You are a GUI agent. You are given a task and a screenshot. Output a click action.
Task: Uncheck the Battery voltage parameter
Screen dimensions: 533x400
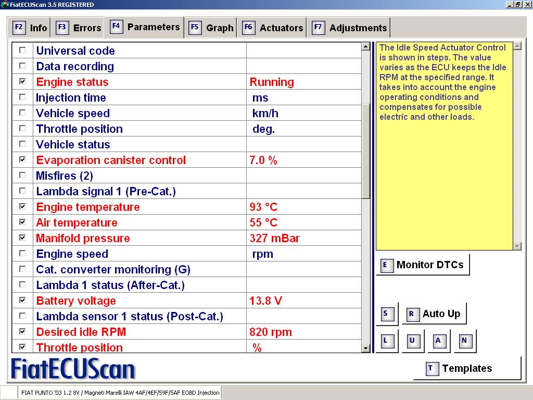(x=22, y=301)
